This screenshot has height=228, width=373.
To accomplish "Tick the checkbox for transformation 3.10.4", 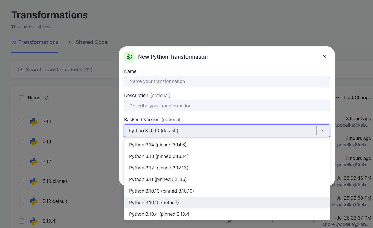I will coord(21,221).
